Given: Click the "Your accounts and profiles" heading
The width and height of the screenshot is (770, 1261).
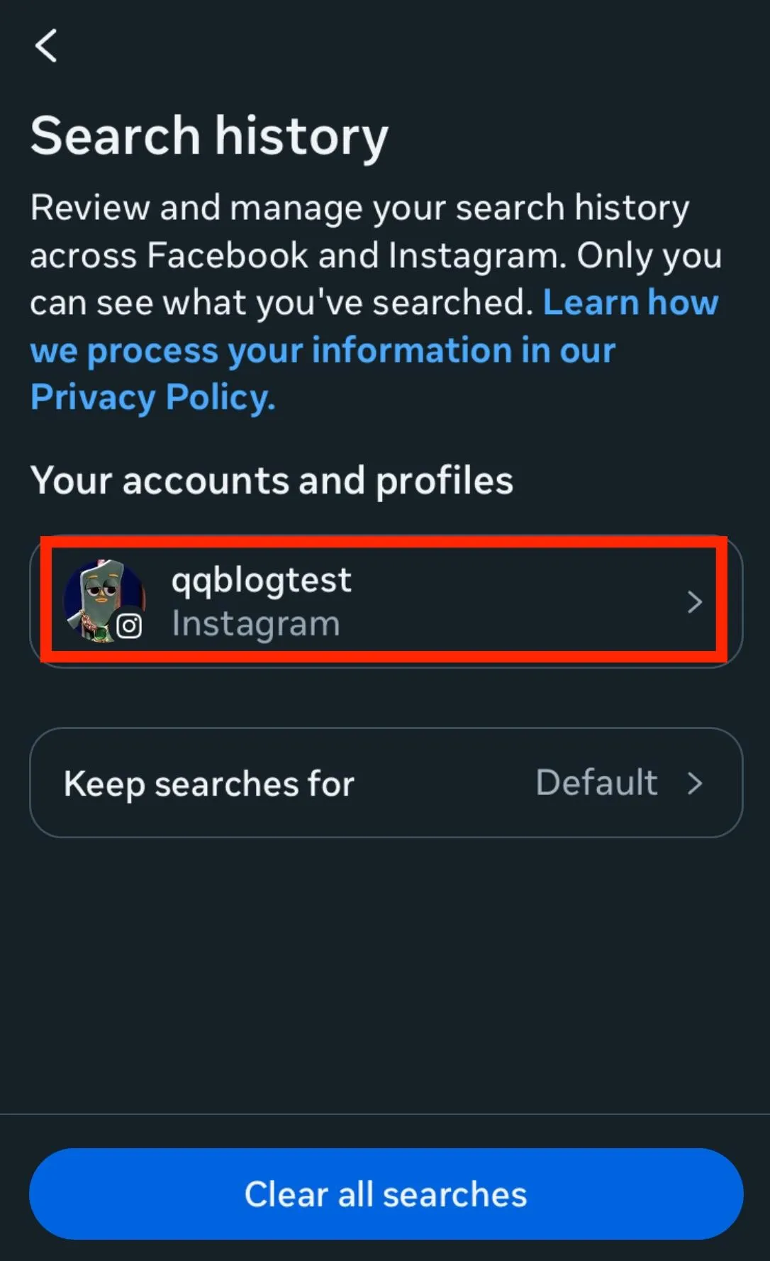Looking at the screenshot, I should point(271,480).
